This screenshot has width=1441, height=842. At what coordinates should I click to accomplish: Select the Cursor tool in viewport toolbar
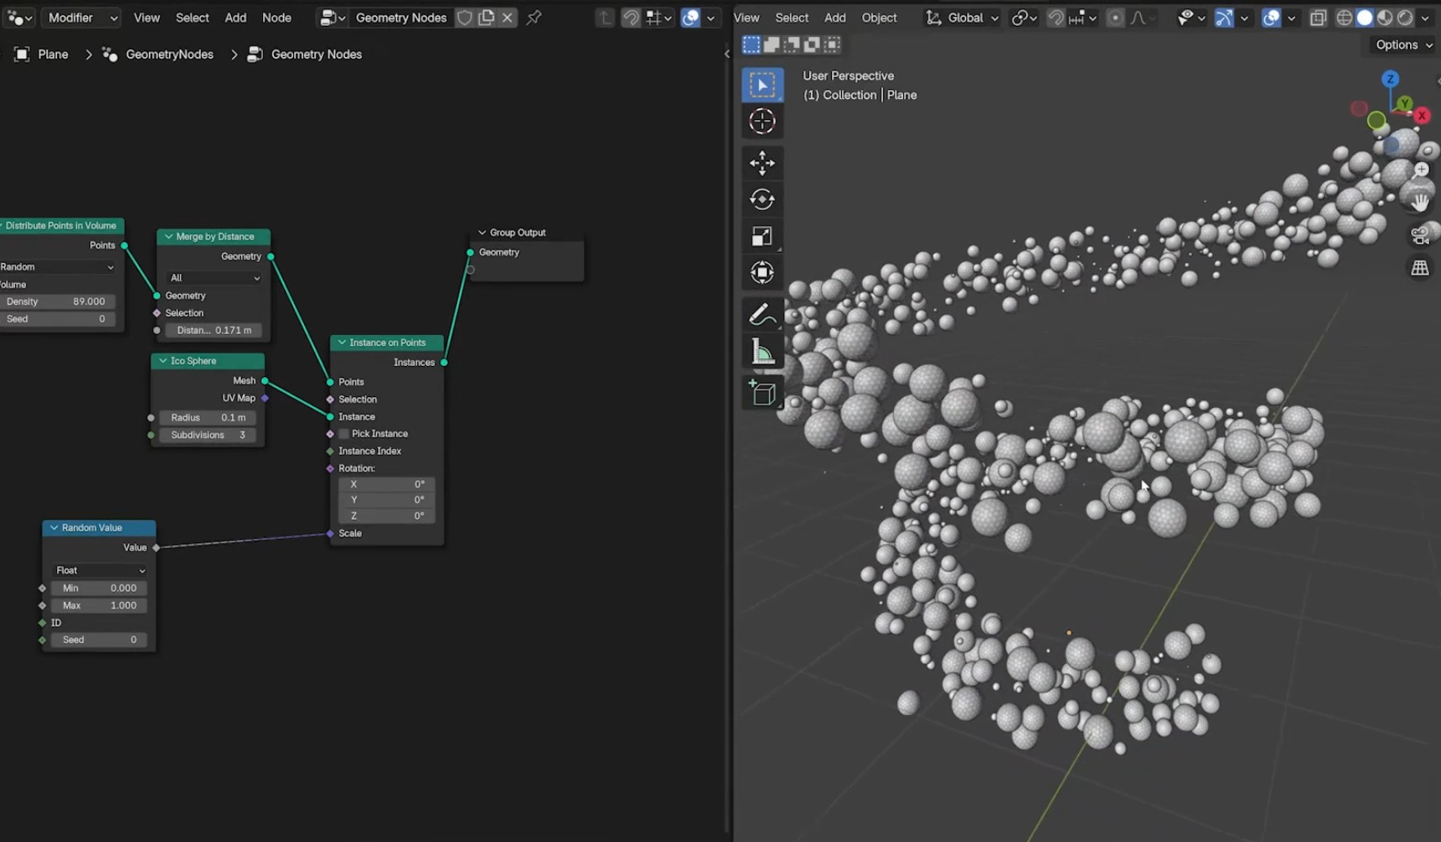pyautogui.click(x=762, y=122)
